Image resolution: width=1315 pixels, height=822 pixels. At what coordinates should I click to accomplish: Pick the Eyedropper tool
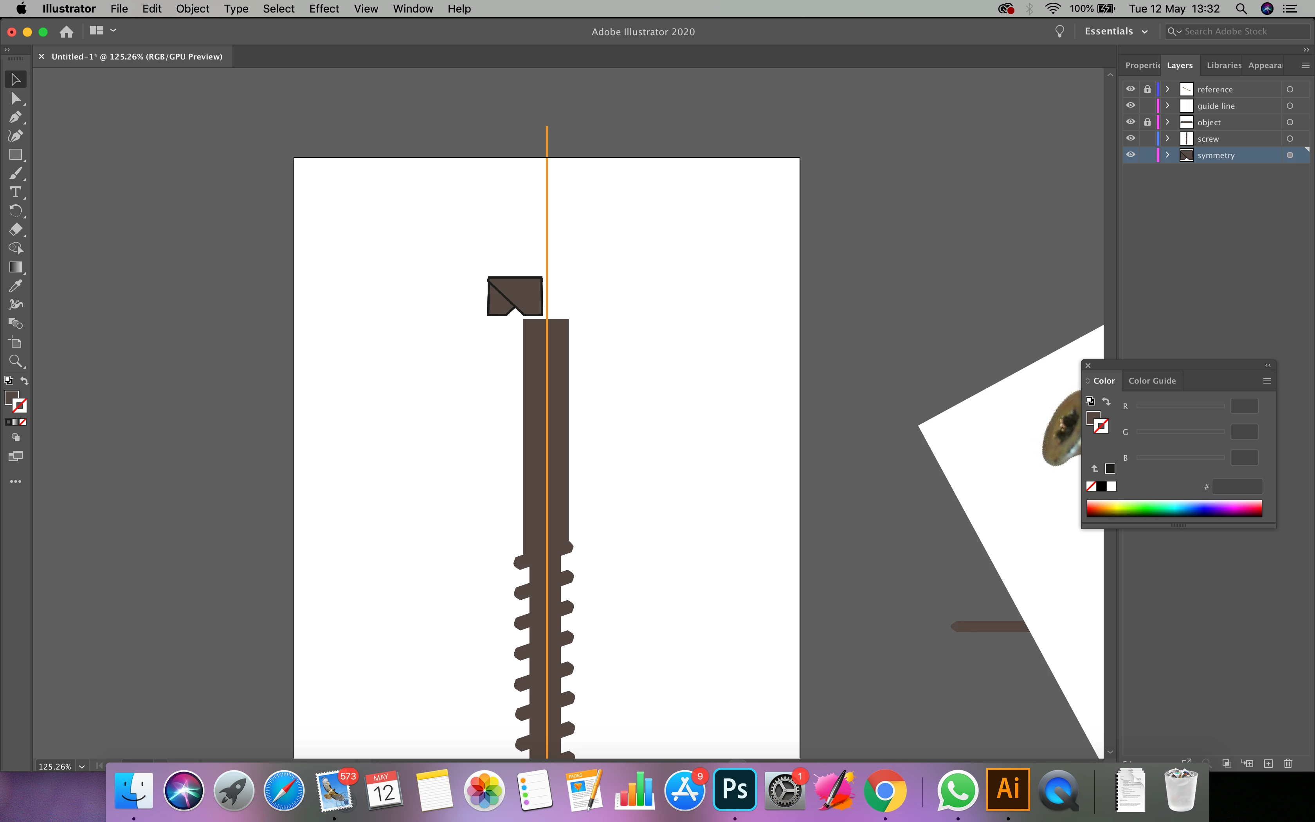coord(15,286)
